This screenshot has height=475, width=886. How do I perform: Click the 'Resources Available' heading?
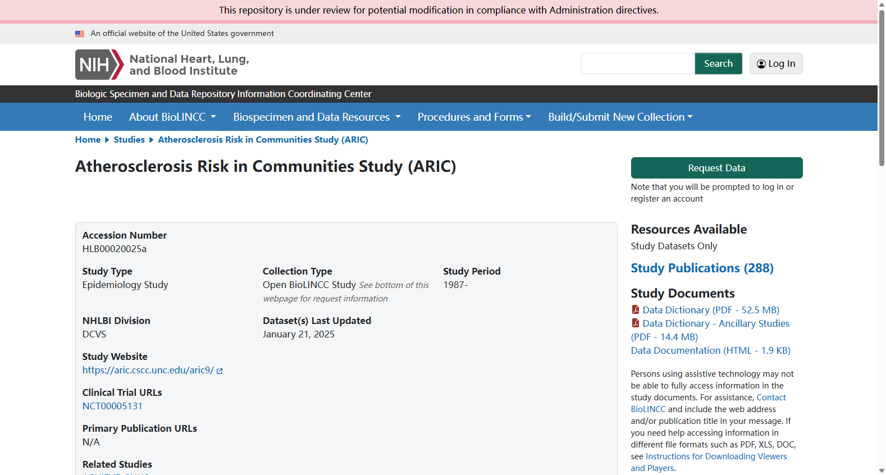click(x=689, y=229)
